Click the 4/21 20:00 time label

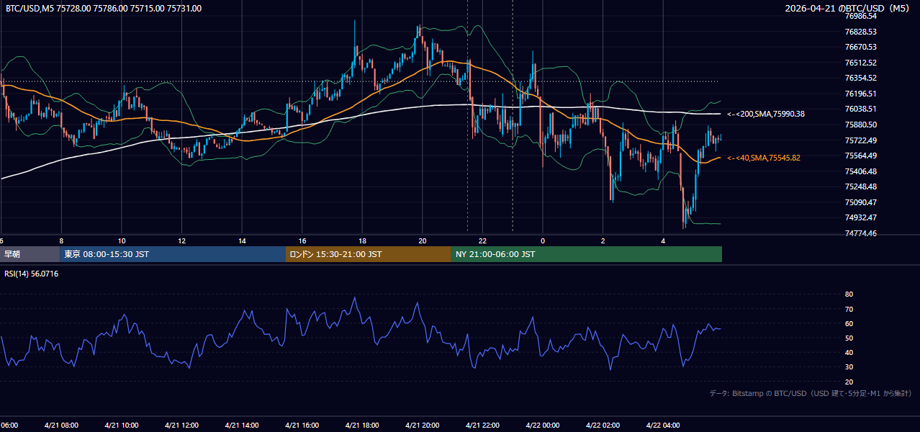pyautogui.click(x=422, y=426)
